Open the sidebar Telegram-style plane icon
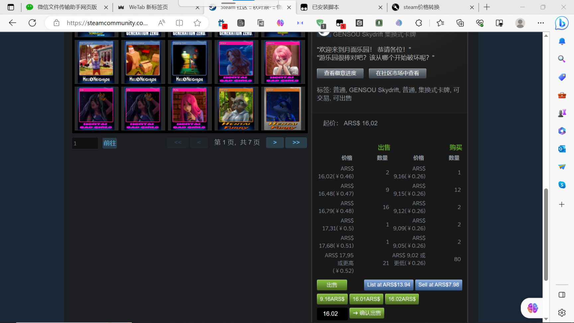This screenshot has height=323, width=574. 562,167
